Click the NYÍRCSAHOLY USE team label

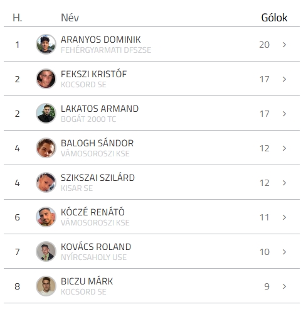coord(93,257)
